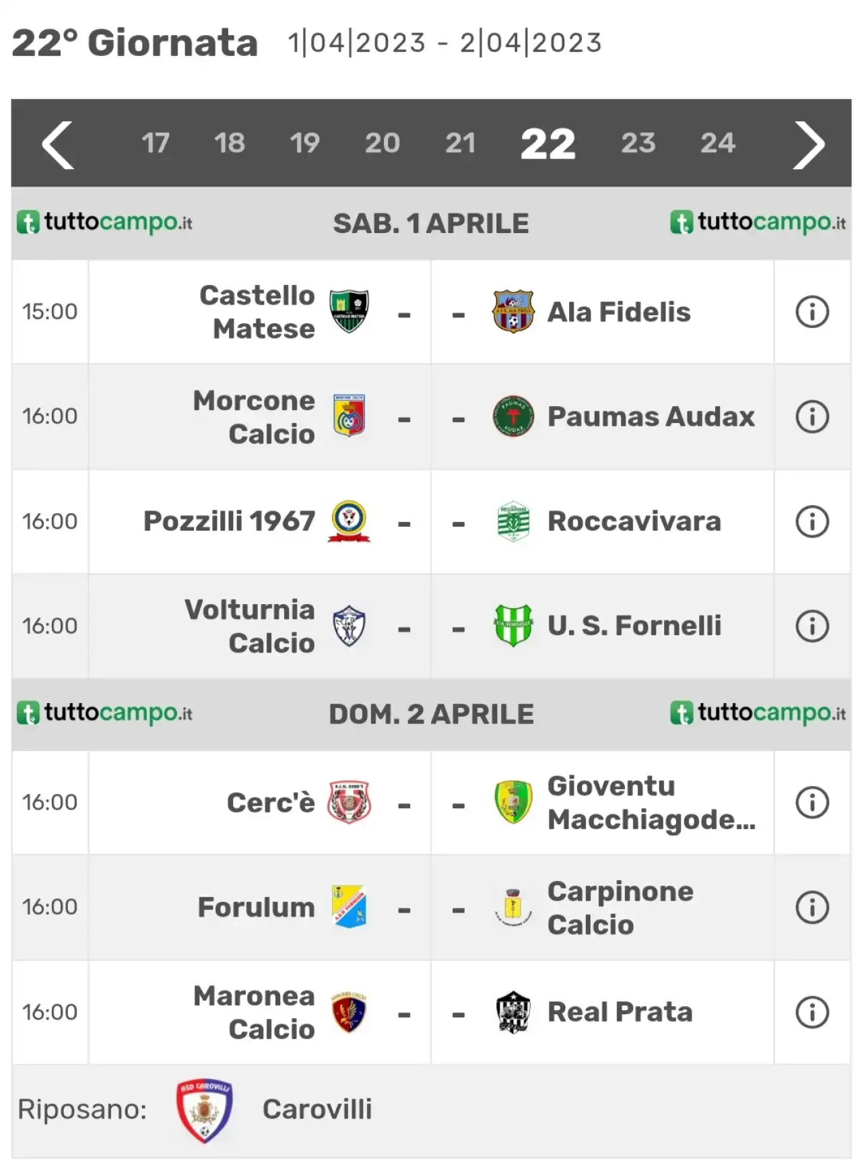Open the Roccavivara team link
The image size is (862, 1165).
coord(634,521)
